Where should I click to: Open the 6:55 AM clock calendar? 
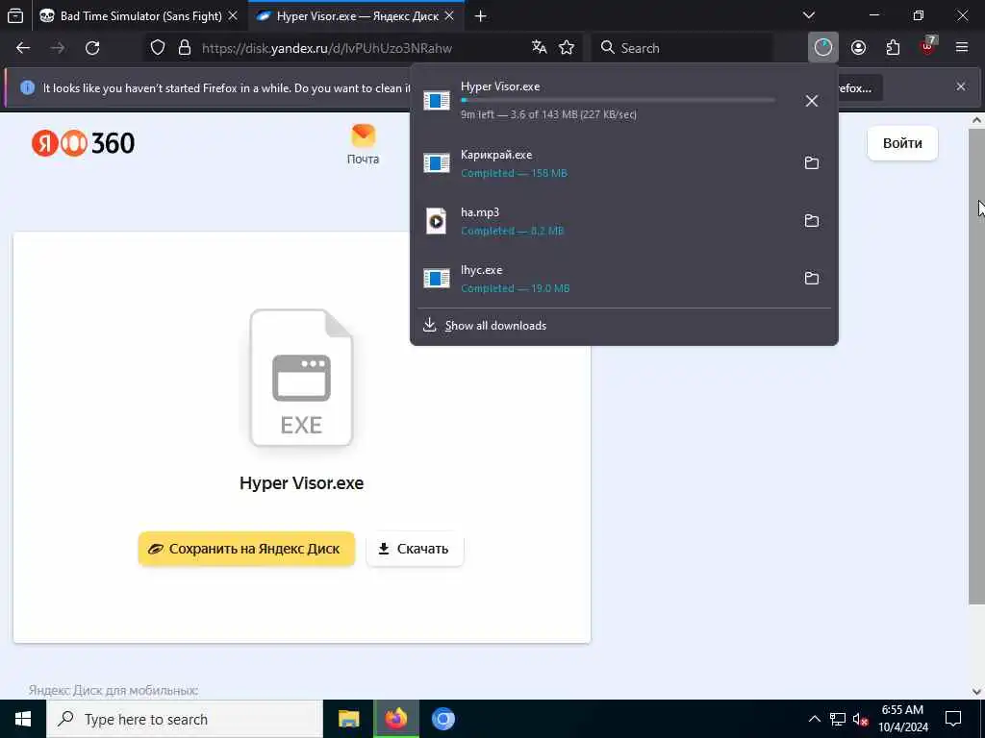tap(902, 719)
